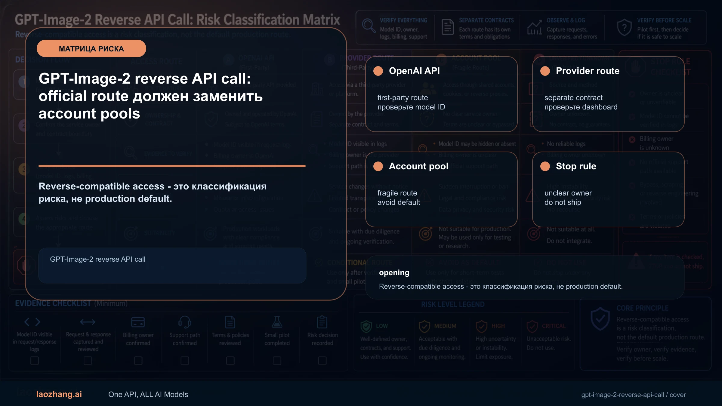Click the HIGH risk shield icon
Viewport: 722px width, 406px height.
tap(481, 326)
